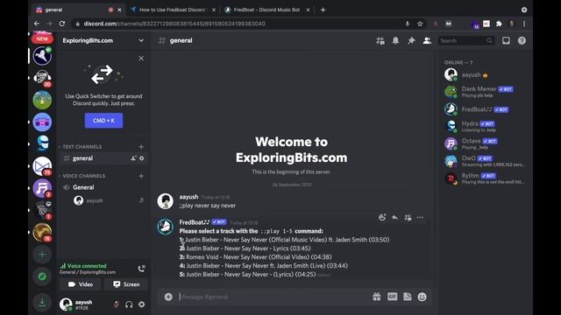Click Download Apps icon
The width and height of the screenshot is (561, 315).
(42, 303)
